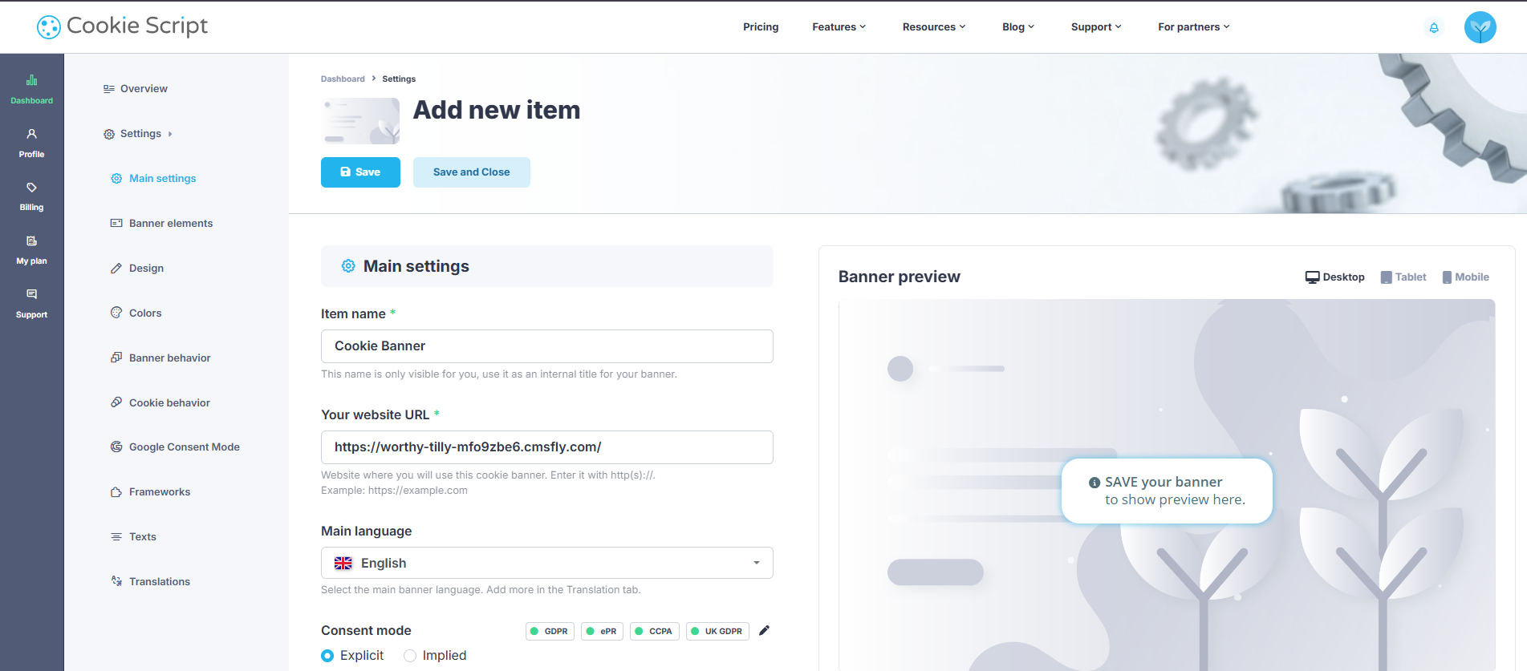This screenshot has width=1527, height=671.
Task: Open Translations settings
Action: [x=160, y=582]
